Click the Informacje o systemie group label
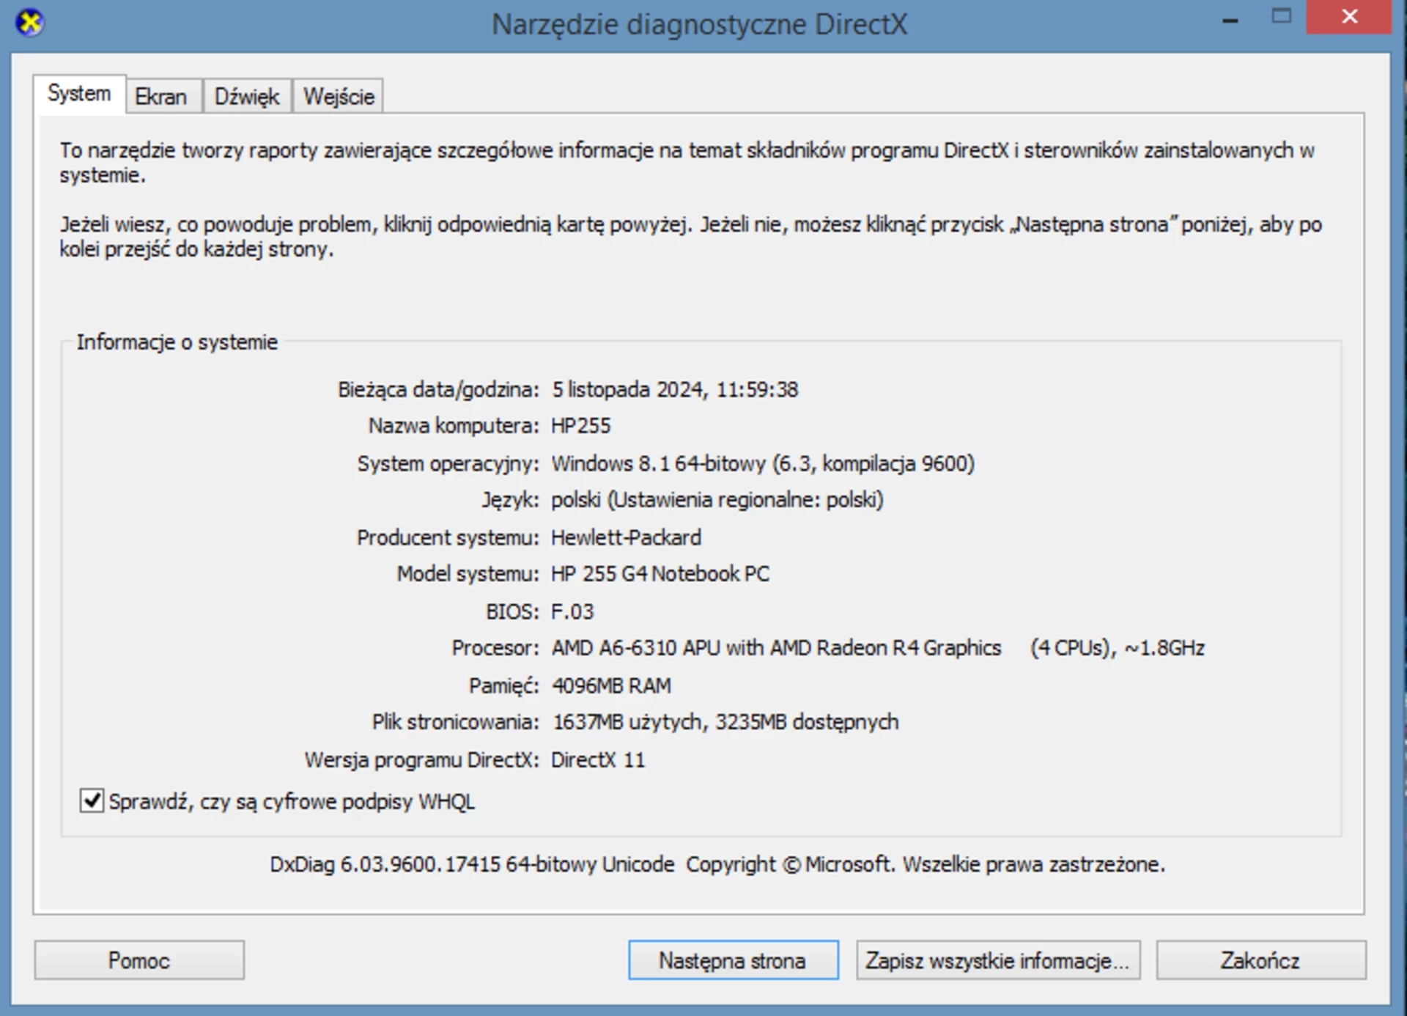Image resolution: width=1407 pixels, height=1016 pixels. click(177, 342)
